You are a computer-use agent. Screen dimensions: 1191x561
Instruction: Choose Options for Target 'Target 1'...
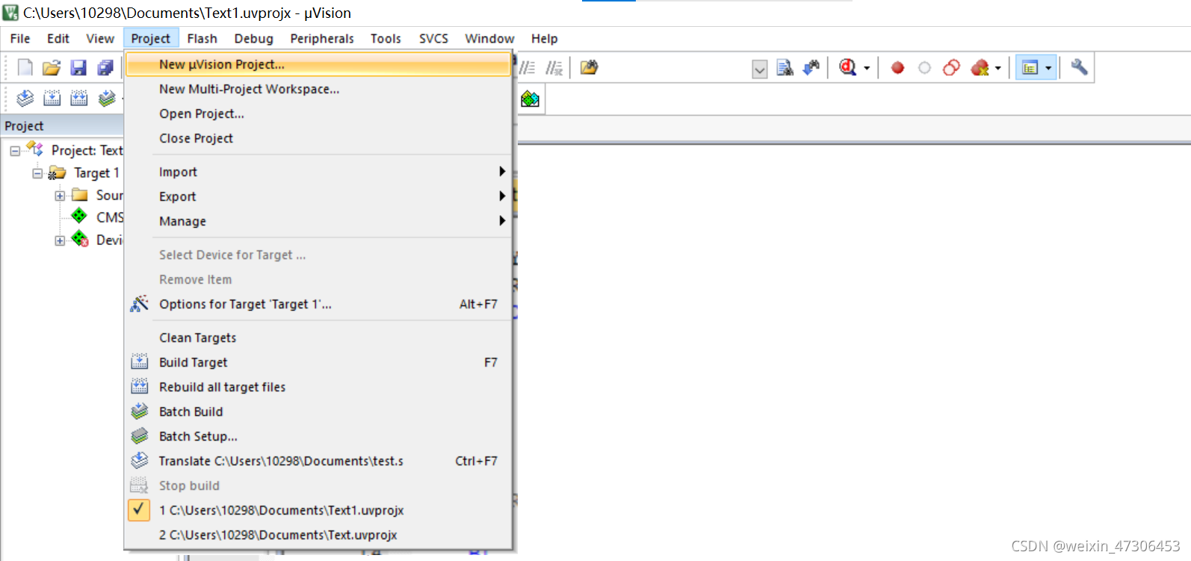coord(318,304)
